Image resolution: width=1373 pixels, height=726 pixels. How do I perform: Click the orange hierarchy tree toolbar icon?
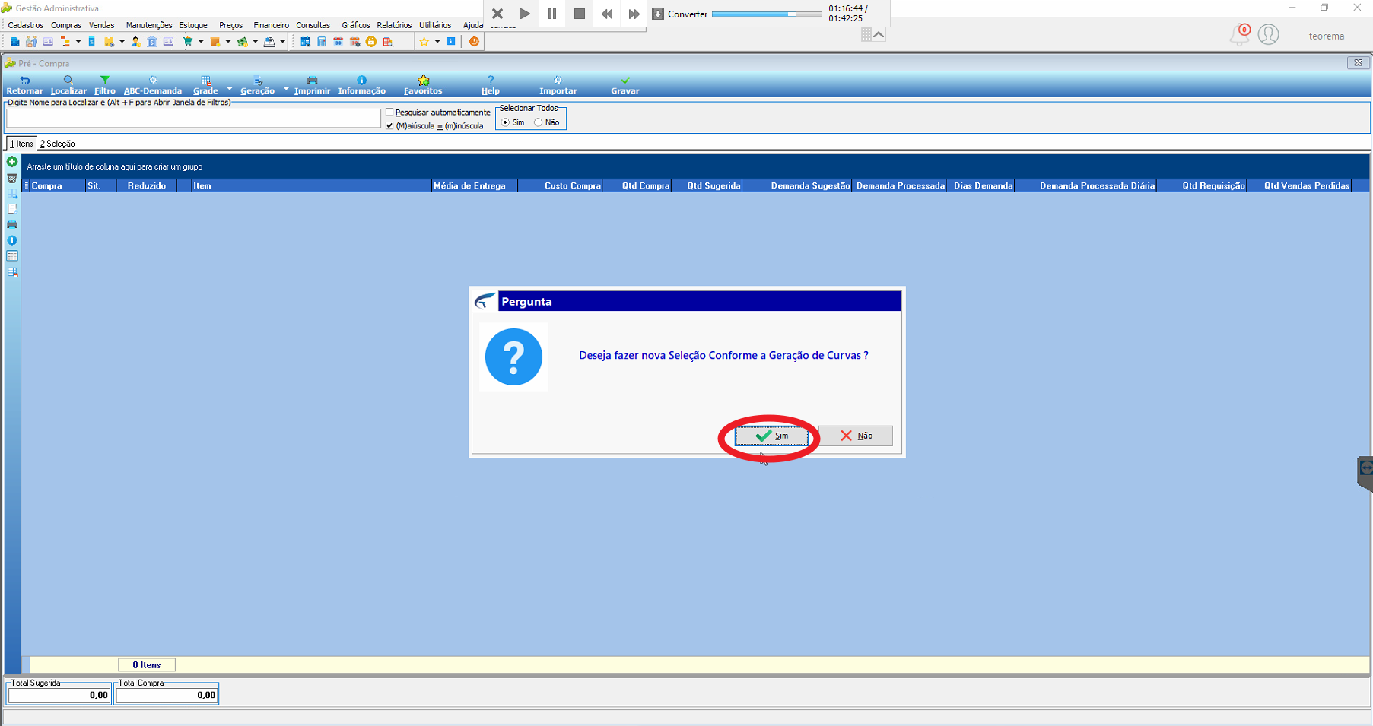(x=65, y=42)
